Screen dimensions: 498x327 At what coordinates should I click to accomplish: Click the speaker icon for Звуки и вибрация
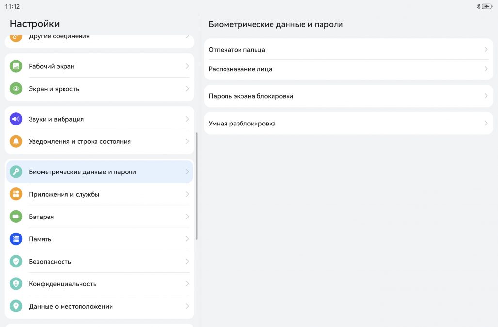click(16, 119)
